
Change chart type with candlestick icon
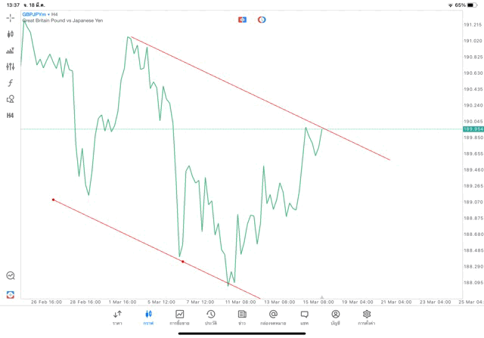[11, 34]
